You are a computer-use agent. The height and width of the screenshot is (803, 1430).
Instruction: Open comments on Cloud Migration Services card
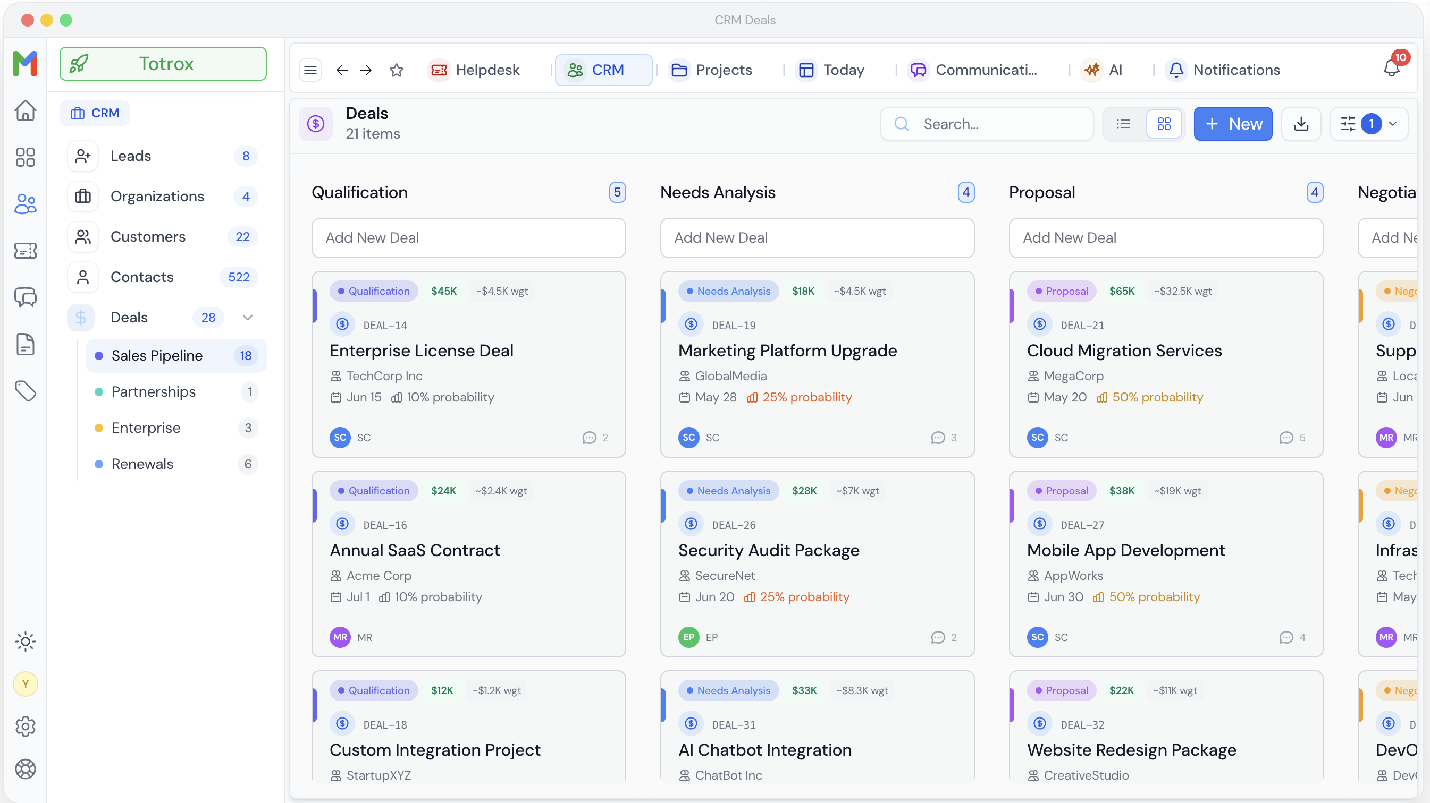coord(1292,438)
